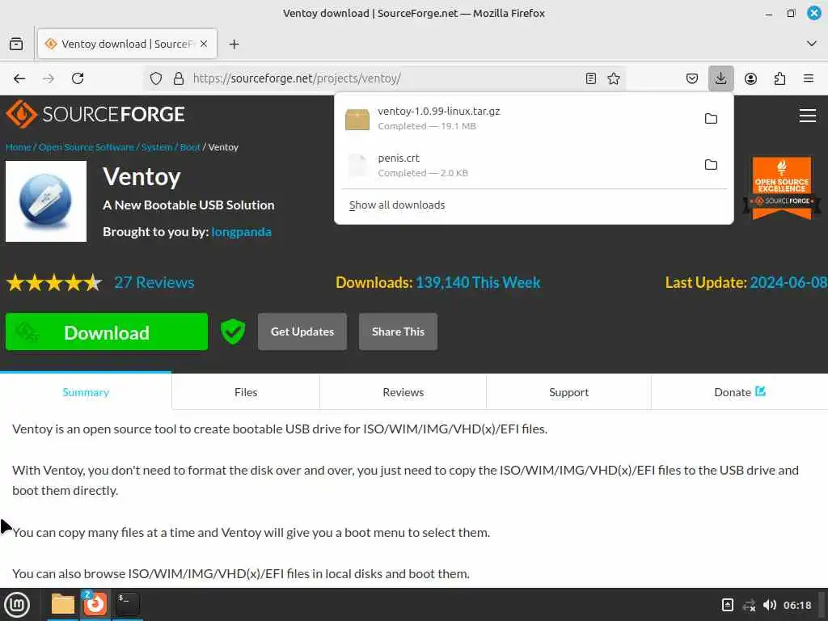Viewport: 828px width, 621px height.
Task: Open the volume tray icon
Action: (x=770, y=605)
